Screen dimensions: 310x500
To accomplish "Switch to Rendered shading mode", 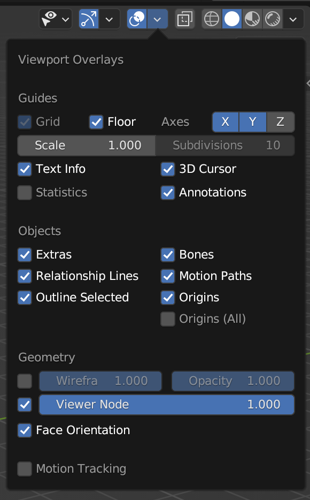I will pos(273,19).
